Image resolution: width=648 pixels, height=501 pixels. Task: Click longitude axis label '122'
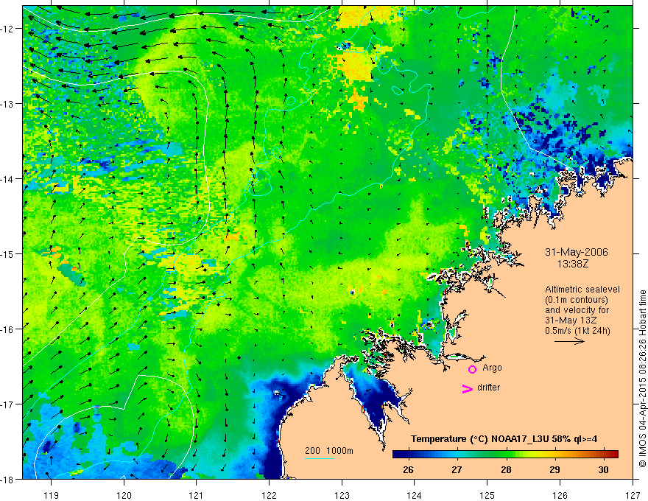269,495
